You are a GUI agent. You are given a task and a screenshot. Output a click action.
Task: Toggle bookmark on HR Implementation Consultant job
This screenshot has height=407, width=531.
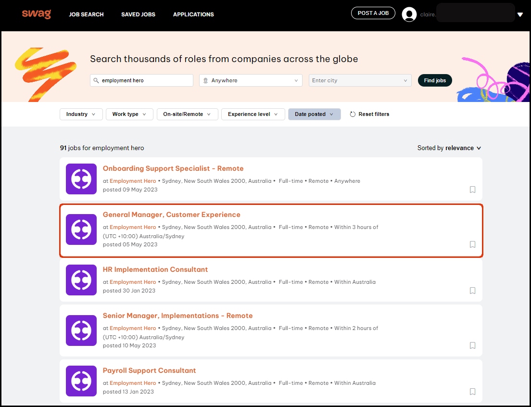coord(472,291)
